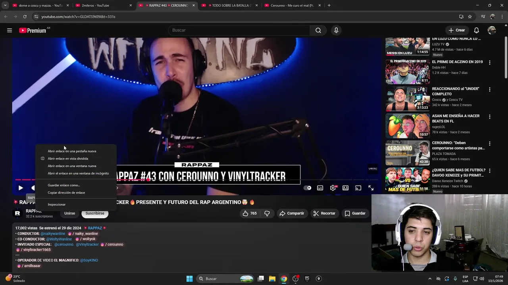Select Abrir enlace en vista dividida
This screenshot has width=508, height=285.
76,159
